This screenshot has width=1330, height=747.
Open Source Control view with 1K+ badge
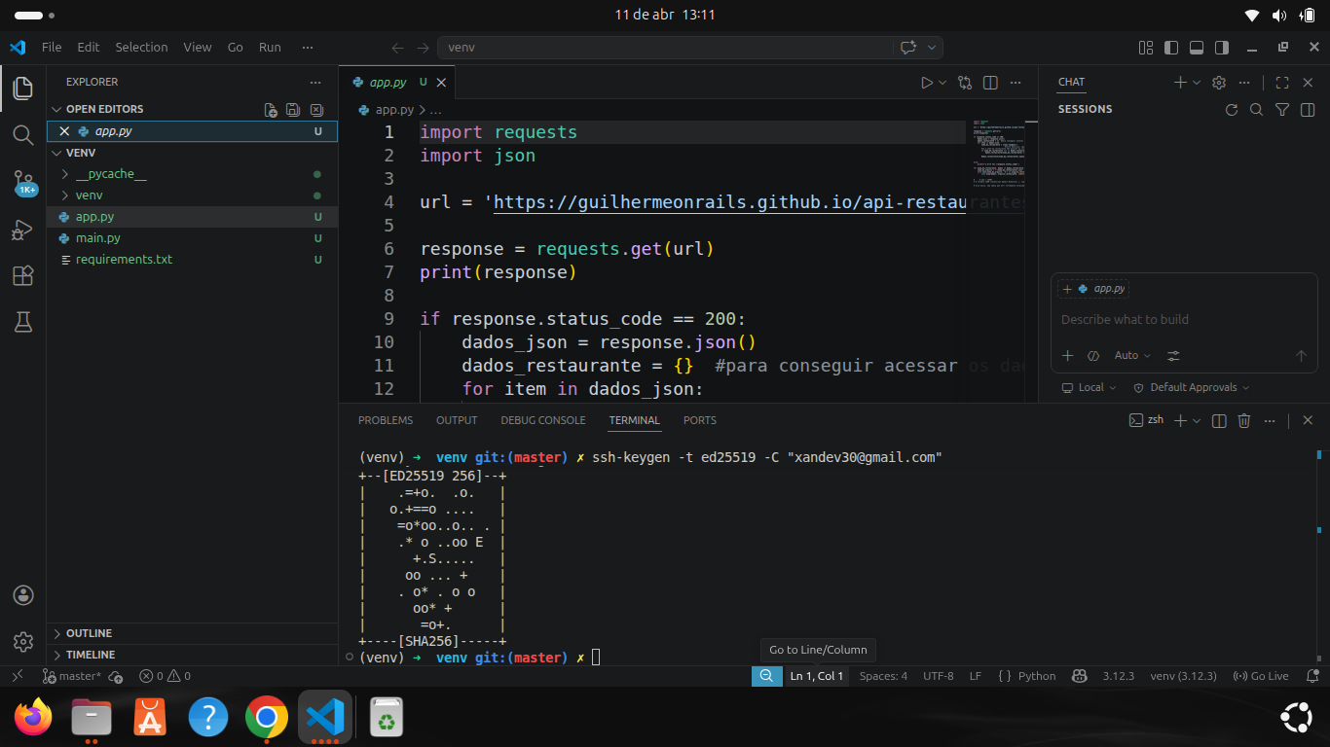pyautogui.click(x=23, y=183)
